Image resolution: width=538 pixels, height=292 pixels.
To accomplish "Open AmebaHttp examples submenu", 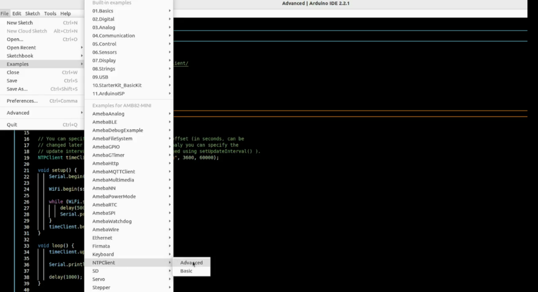I will 129,163.
